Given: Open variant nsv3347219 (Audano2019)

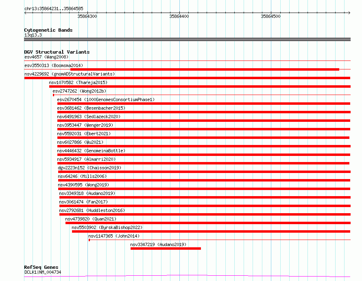Looking at the screenshot, I should tap(158, 244).
